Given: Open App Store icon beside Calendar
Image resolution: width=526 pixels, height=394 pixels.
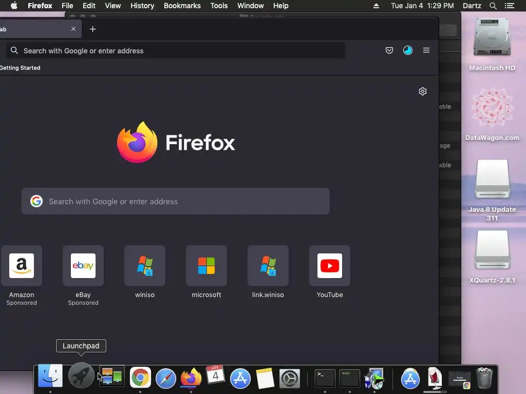Looking at the screenshot, I should 240,379.
